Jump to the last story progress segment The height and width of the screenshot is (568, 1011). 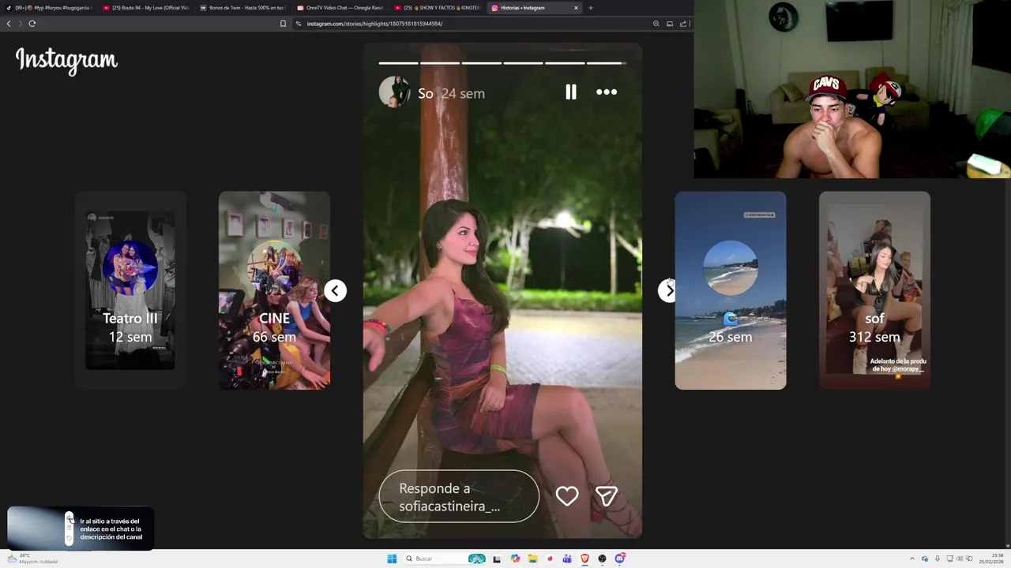pyautogui.click(x=607, y=63)
